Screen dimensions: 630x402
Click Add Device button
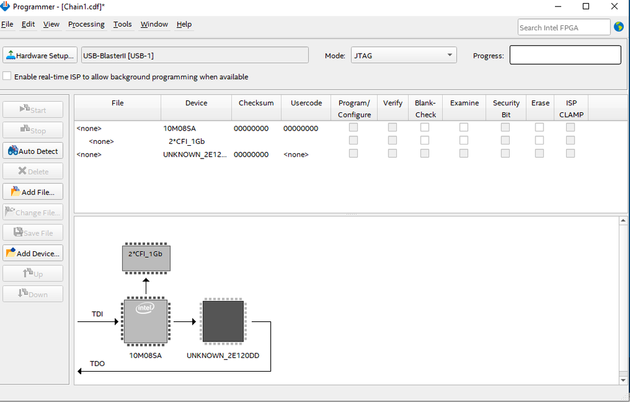coord(33,254)
